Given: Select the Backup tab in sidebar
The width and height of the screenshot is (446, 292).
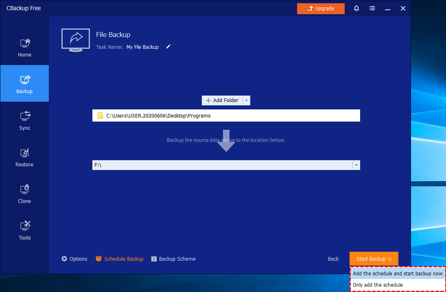Looking at the screenshot, I should click(x=24, y=84).
